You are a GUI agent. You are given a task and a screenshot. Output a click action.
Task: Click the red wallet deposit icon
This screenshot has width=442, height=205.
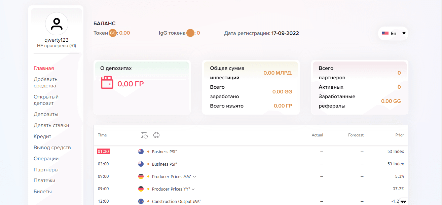pyautogui.click(x=107, y=83)
